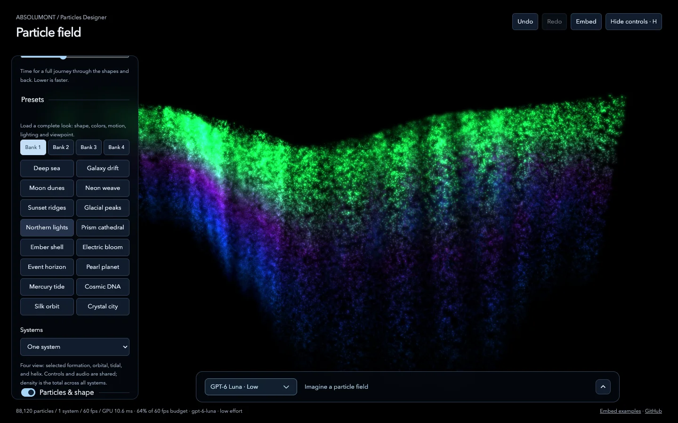The height and width of the screenshot is (423, 678).
Task: Switch to Bank 4 tab
Action: tap(116, 147)
